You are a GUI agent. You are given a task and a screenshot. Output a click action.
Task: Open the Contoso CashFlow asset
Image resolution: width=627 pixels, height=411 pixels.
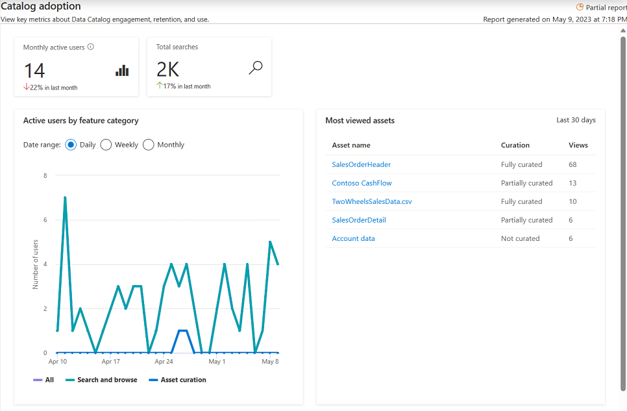click(362, 182)
